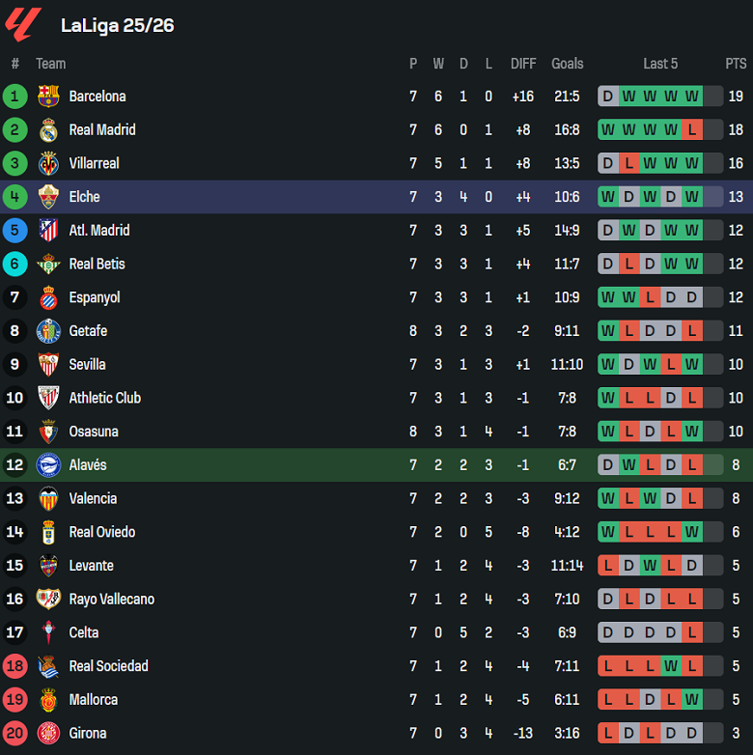Click the Villarreal club crest
This screenshot has height=755, width=753.
(48, 163)
